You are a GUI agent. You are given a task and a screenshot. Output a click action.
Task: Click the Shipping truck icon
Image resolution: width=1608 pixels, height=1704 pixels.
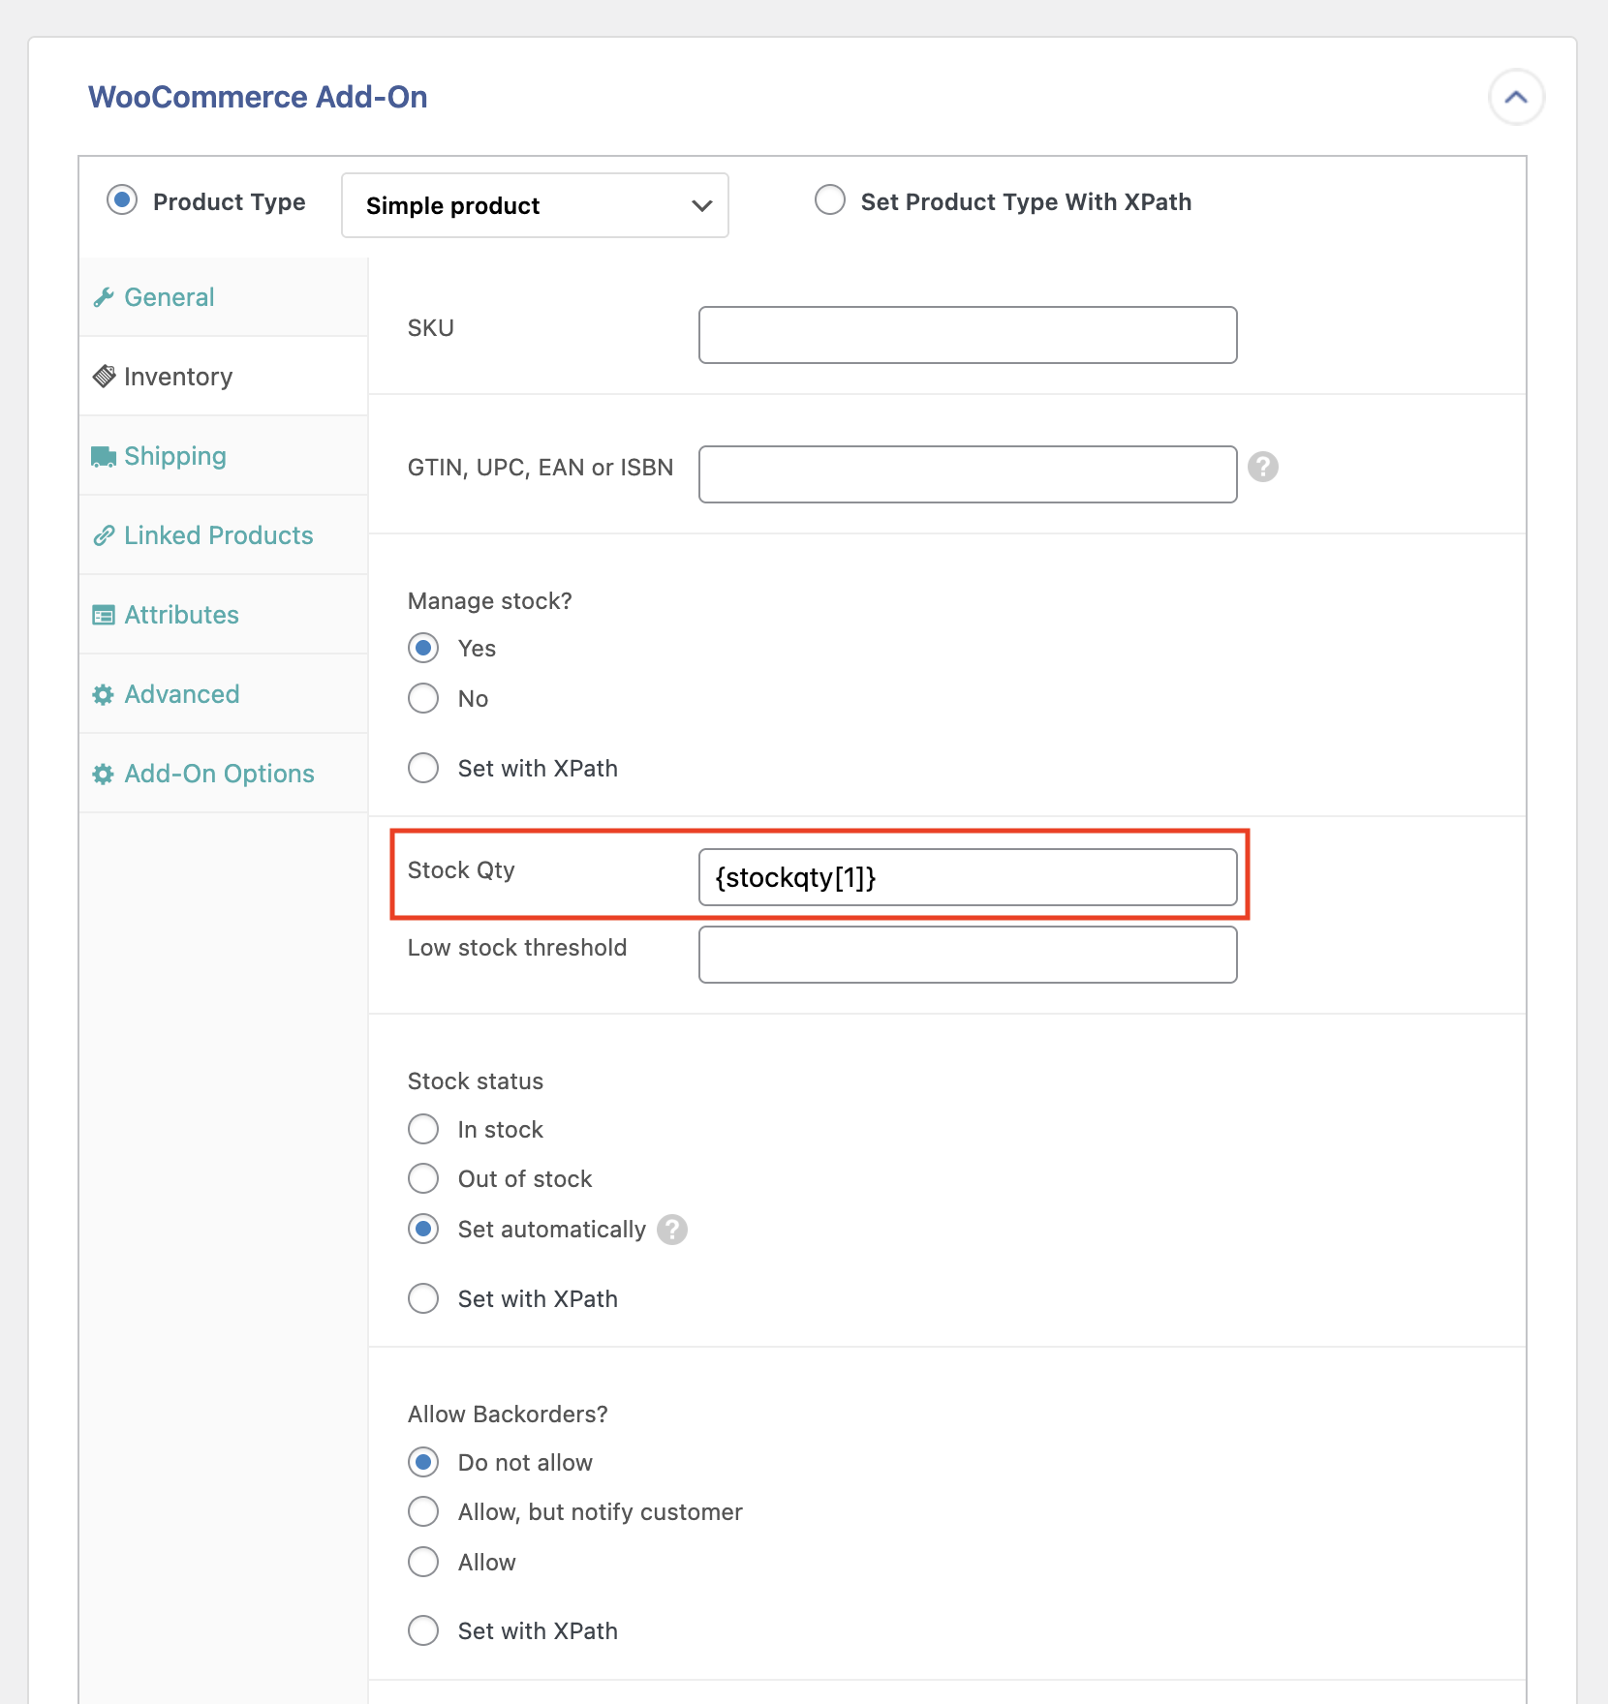104,456
